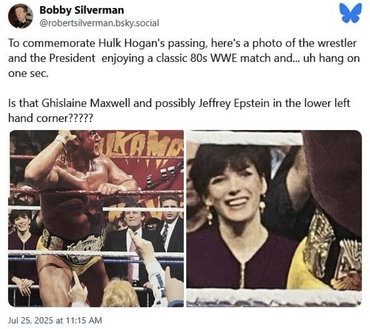Screen dimensions: 370x329
Task: Open the @robertsilverman.bsky.social handle link
Action: pyautogui.click(x=99, y=23)
